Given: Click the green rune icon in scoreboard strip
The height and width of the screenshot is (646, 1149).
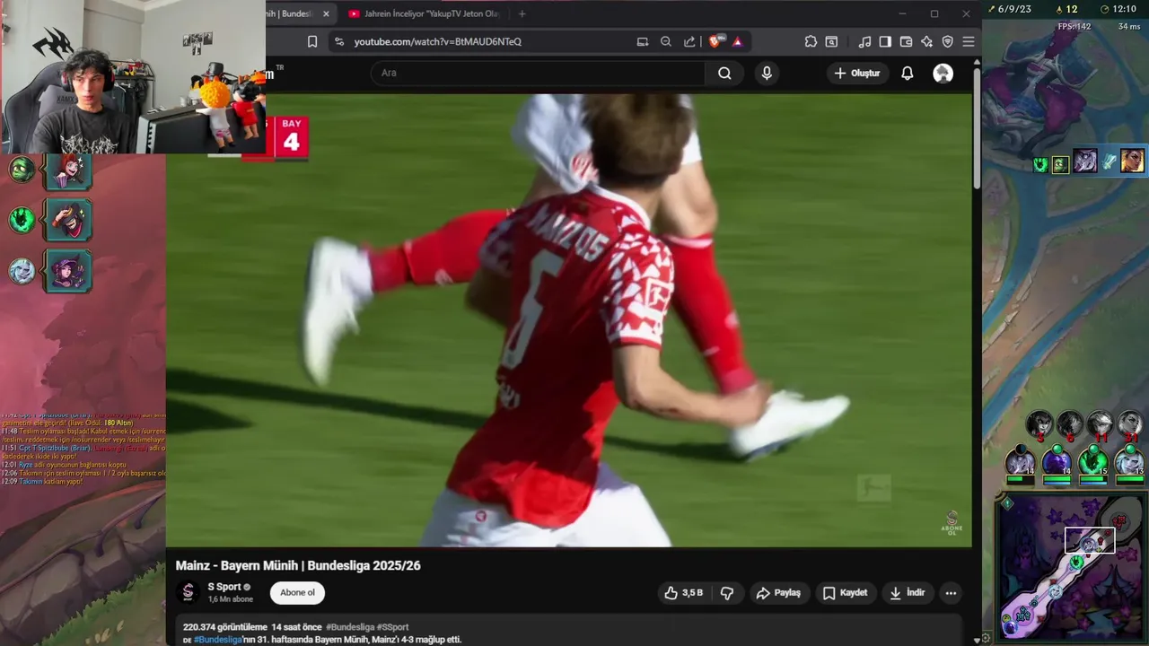Looking at the screenshot, I should pos(1040,164).
